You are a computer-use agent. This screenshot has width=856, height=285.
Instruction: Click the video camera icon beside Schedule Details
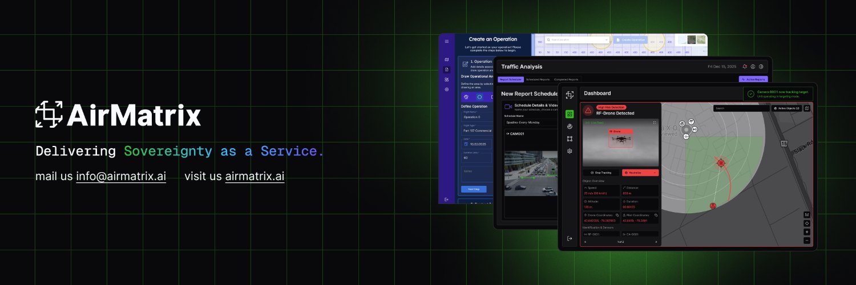pos(508,107)
